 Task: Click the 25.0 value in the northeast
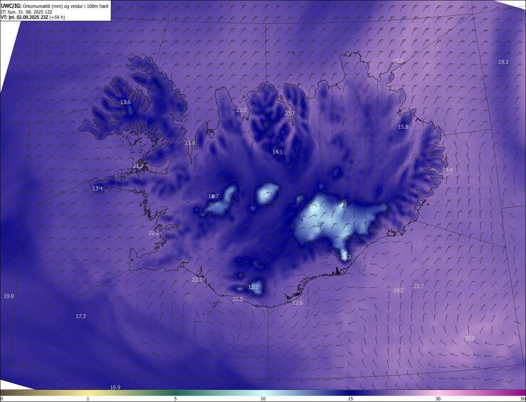tap(398, 61)
